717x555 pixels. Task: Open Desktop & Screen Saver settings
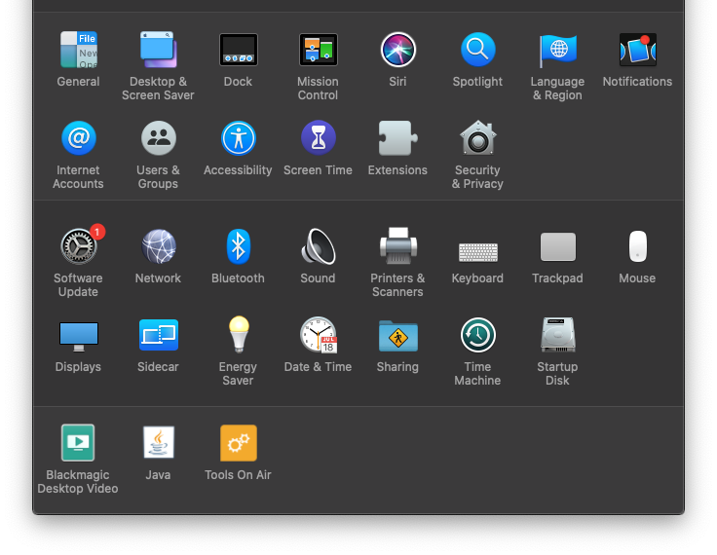point(158,50)
